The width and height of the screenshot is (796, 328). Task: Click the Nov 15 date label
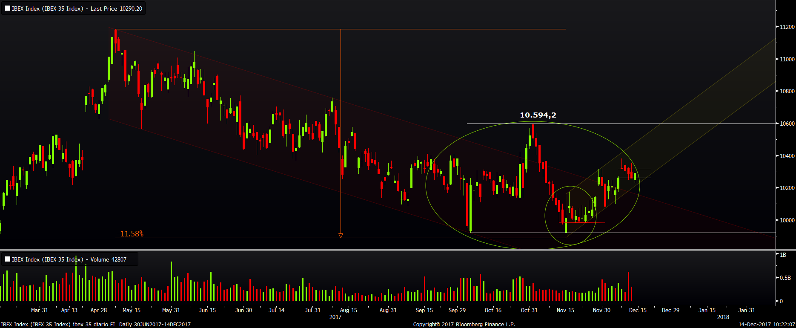point(566,310)
